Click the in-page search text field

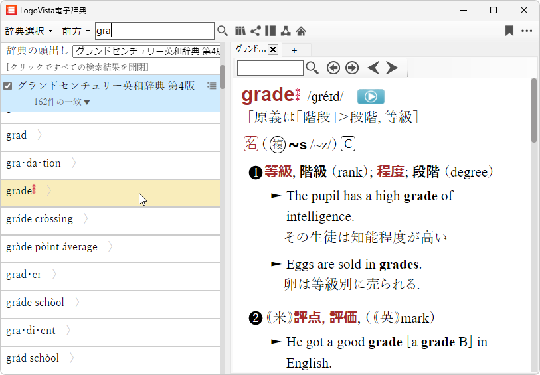pyautogui.click(x=270, y=68)
